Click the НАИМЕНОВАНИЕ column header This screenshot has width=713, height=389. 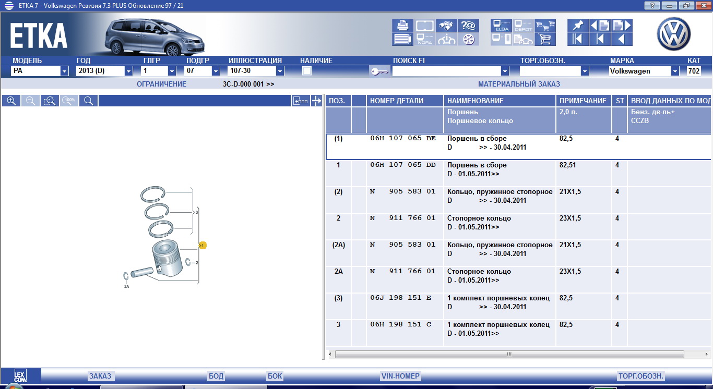(500, 101)
